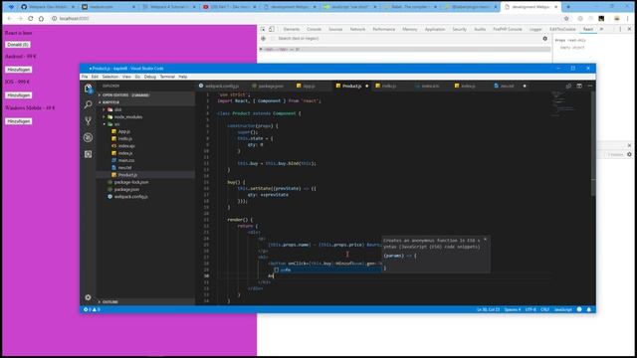Open the Network tab in DevTools
Image resolution: width=637 pixels, height=358 pixels.
pos(357,29)
